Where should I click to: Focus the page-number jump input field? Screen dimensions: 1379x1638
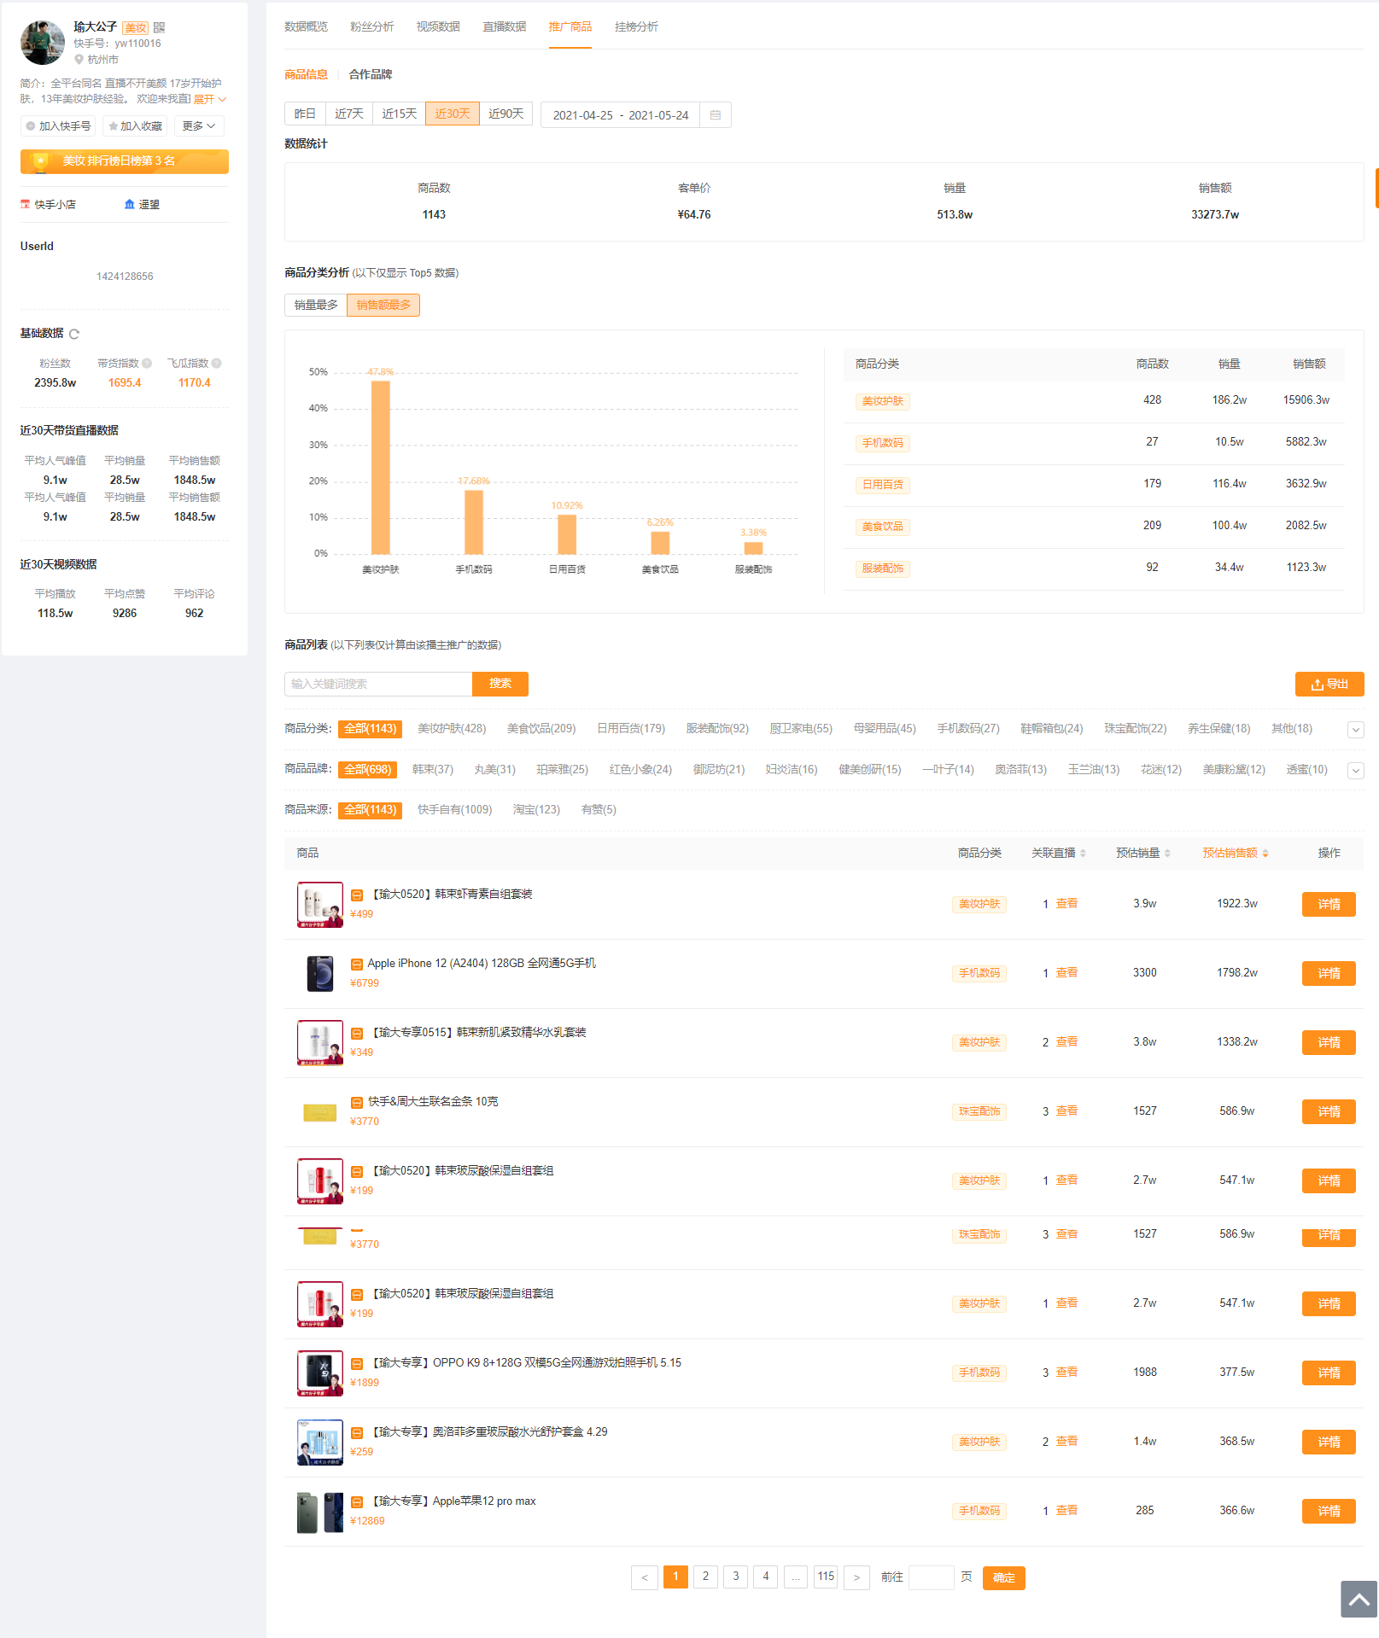932,1577
